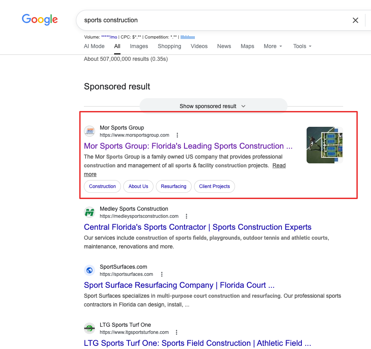Clear the search box with the X icon
Screen dimensions: 371x349
355,20
